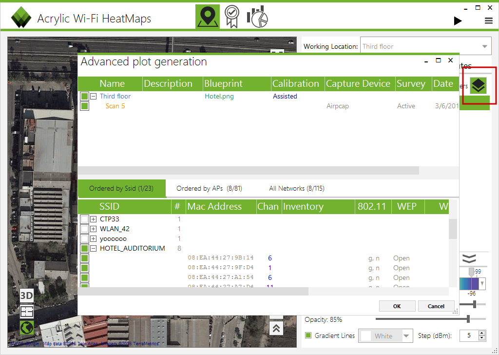Collapse the HOTEL_AUDITORIUM node
Viewport: 499px width, 355px height.
pos(93,248)
